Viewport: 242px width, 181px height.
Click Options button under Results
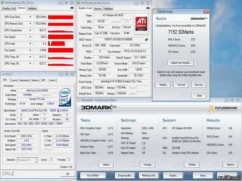tap(231, 165)
